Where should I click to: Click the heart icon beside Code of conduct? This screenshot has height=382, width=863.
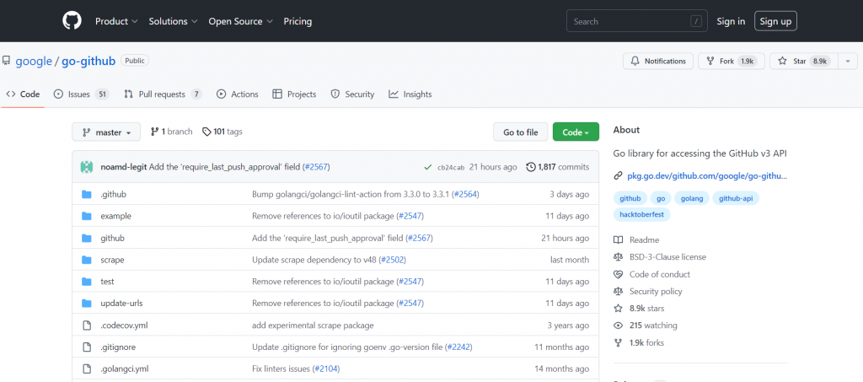point(618,274)
